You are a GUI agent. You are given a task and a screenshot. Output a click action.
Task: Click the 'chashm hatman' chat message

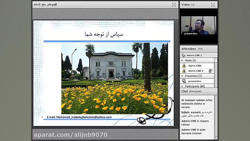click(195, 123)
